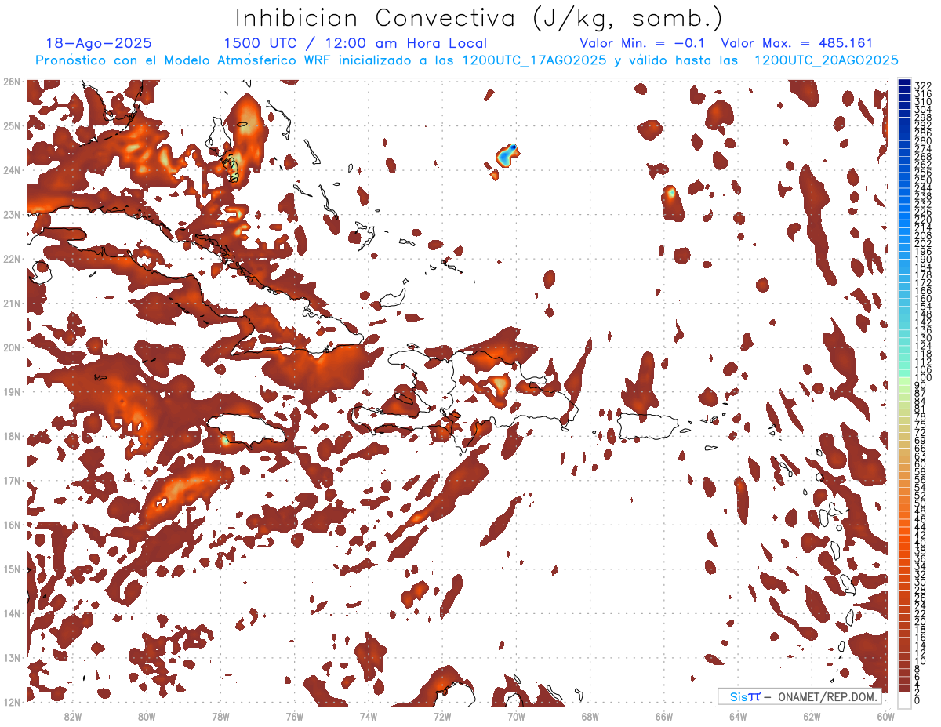
Task: Click the "14N" latitude label
Action: tap(11, 613)
